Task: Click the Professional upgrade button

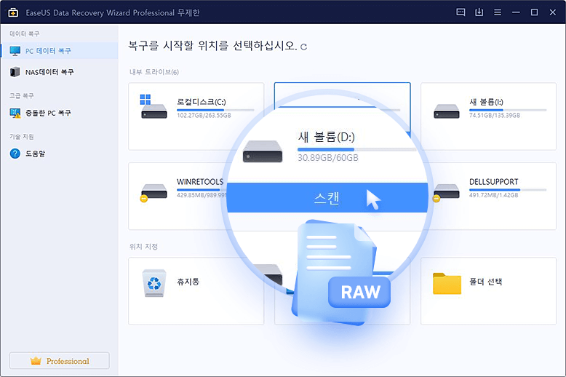Action: tap(59, 361)
